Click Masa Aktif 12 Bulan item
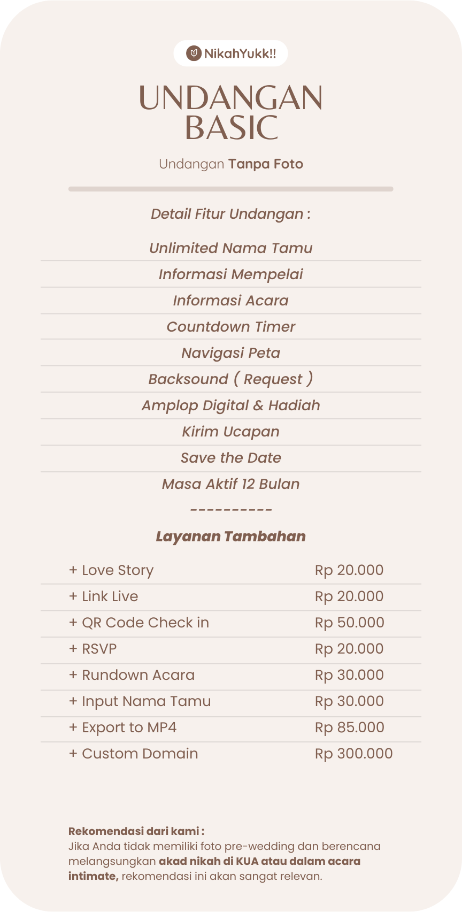Screen dimensions: 462x912 [230, 484]
